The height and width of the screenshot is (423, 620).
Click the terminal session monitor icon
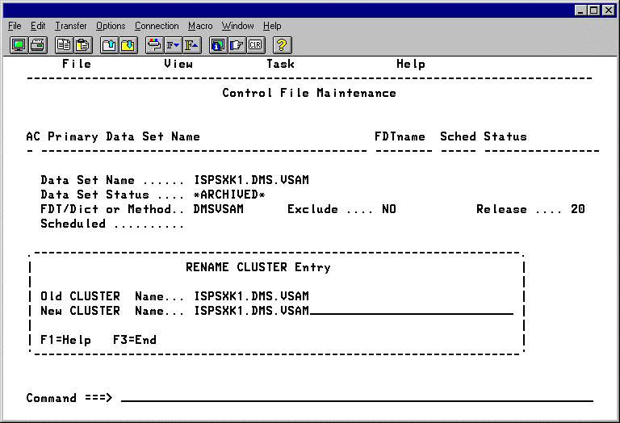(x=19, y=45)
